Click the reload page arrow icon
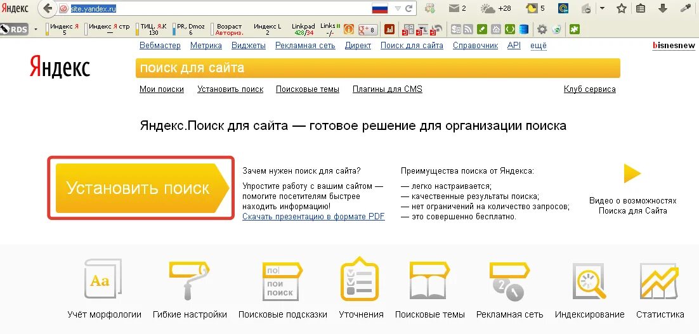Image resolution: width=699 pixels, height=334 pixels. coord(408,8)
